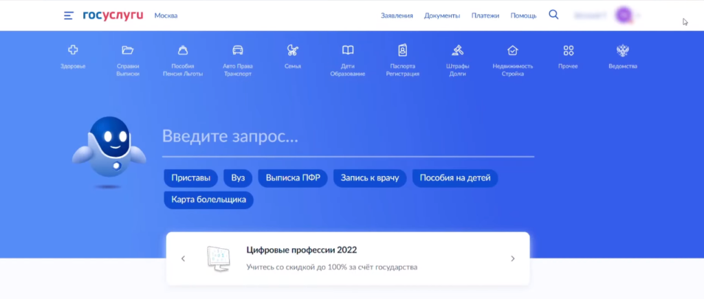
Task: Open Платежи in top navigation
Action: point(485,16)
